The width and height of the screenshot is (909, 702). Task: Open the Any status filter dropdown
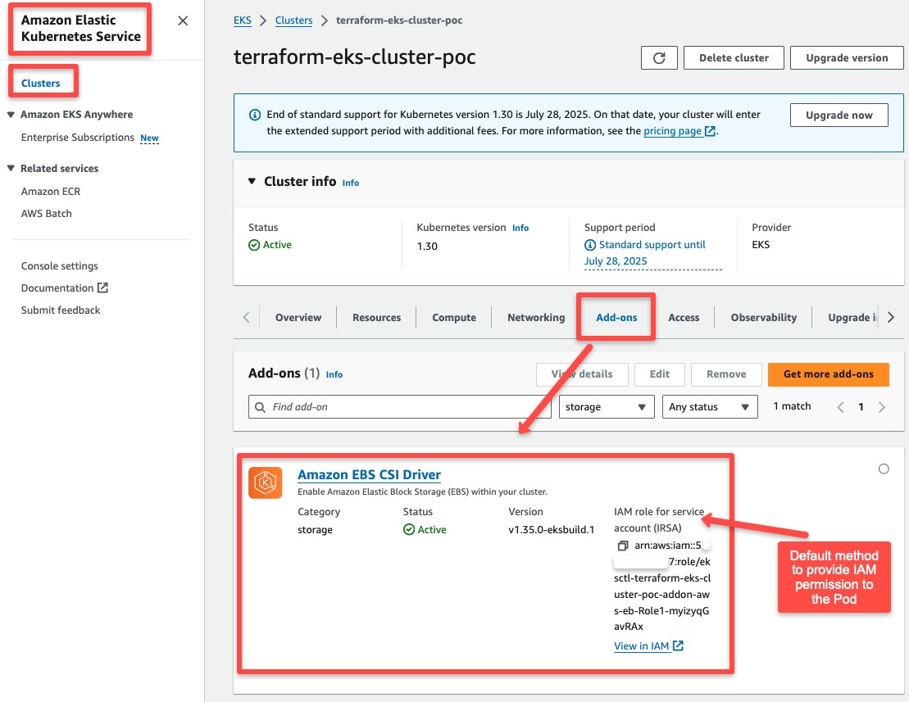(710, 406)
